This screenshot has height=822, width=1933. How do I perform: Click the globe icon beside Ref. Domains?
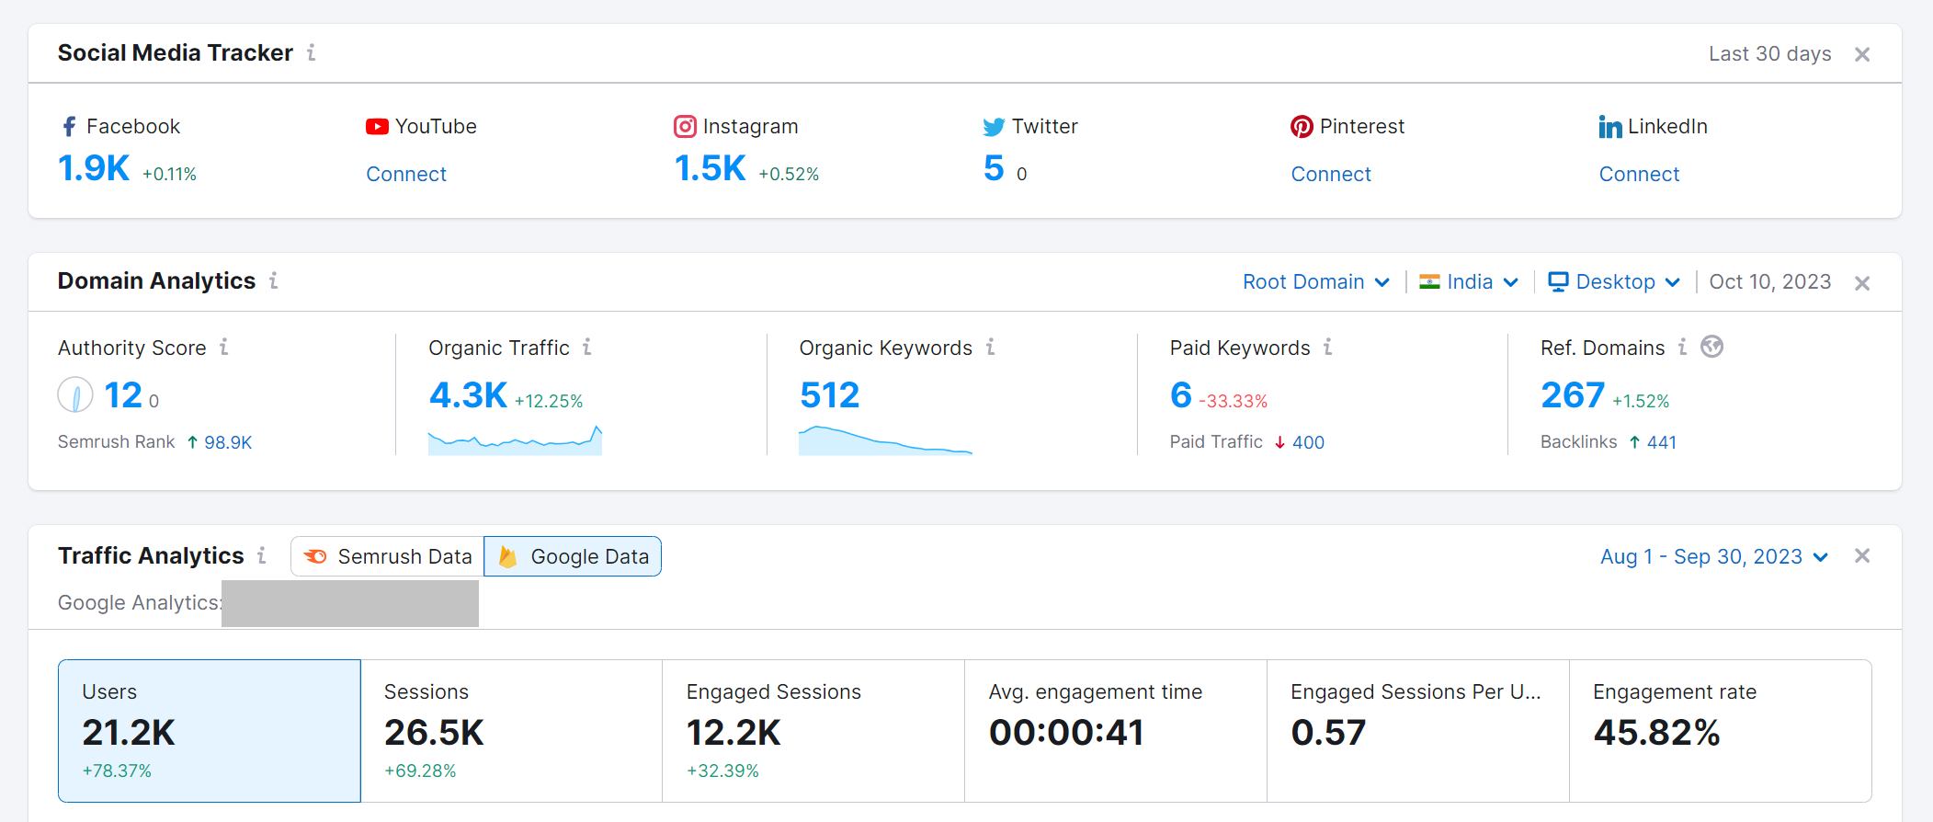[x=1711, y=347]
